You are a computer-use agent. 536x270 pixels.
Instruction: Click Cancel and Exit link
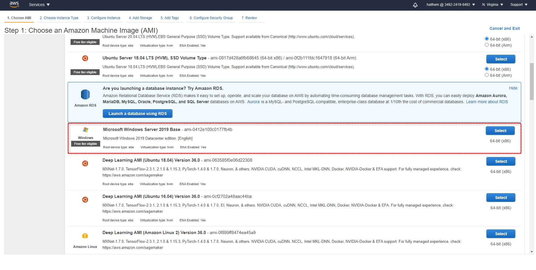pos(505,28)
